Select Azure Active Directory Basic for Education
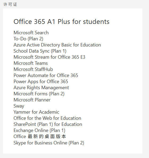149x158 pixels. click(x=57, y=45)
